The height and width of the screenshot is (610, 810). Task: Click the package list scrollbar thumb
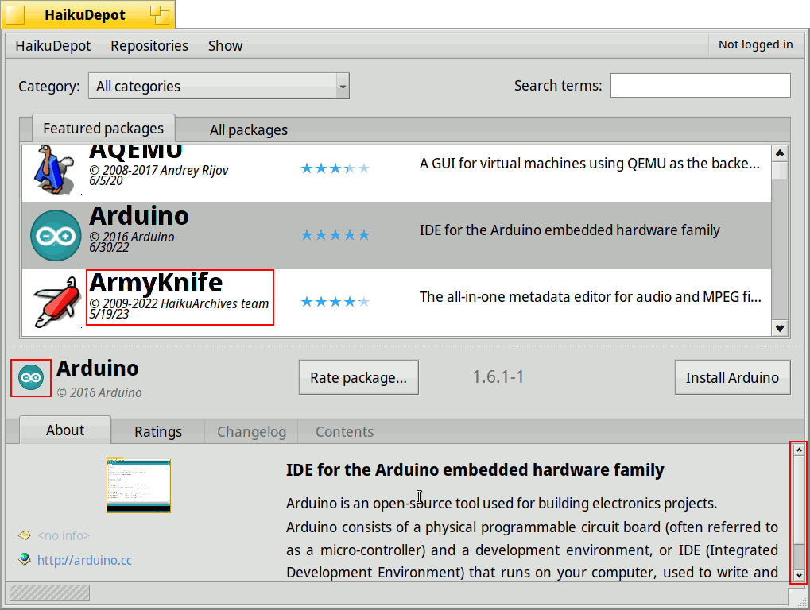[x=780, y=171]
